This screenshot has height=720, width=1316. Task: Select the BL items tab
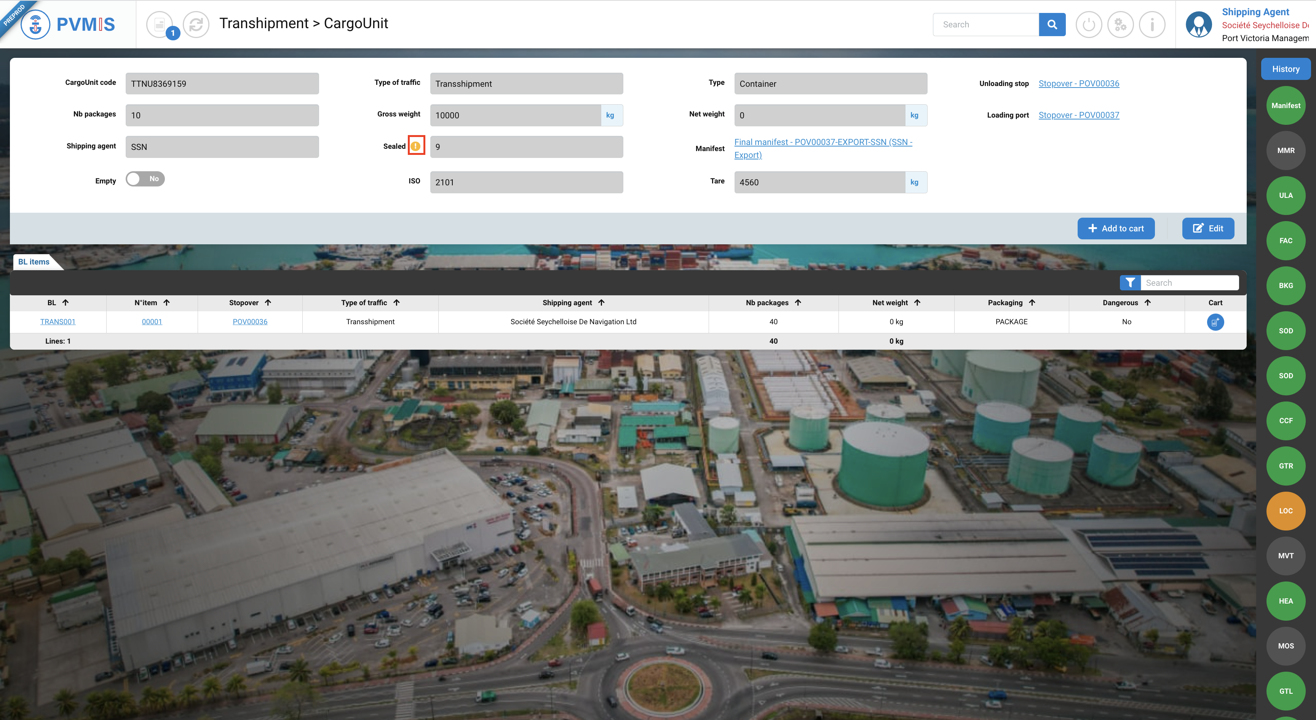(34, 262)
